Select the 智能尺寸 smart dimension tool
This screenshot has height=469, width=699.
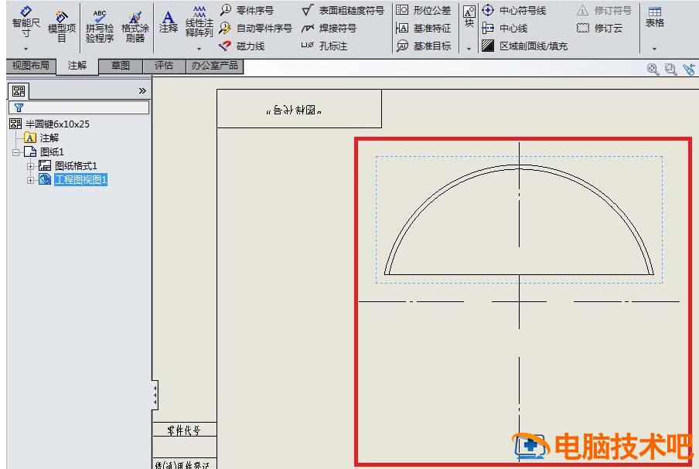coord(26,22)
